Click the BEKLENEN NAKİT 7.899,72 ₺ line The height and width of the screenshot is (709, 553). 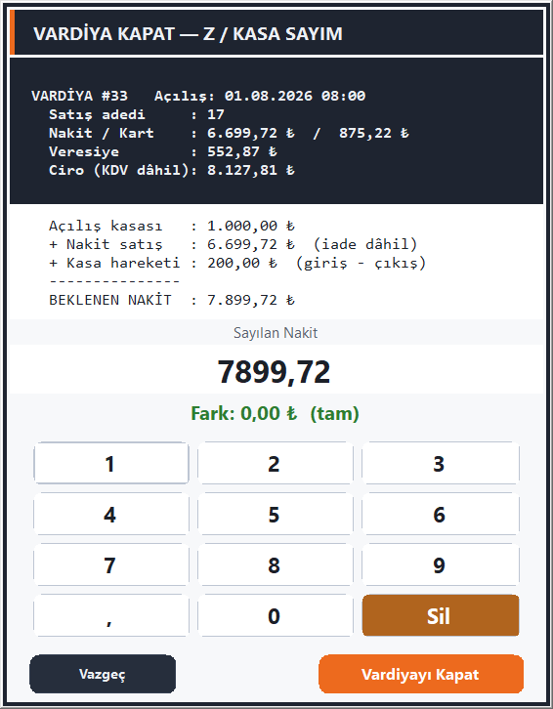pyautogui.click(x=172, y=300)
